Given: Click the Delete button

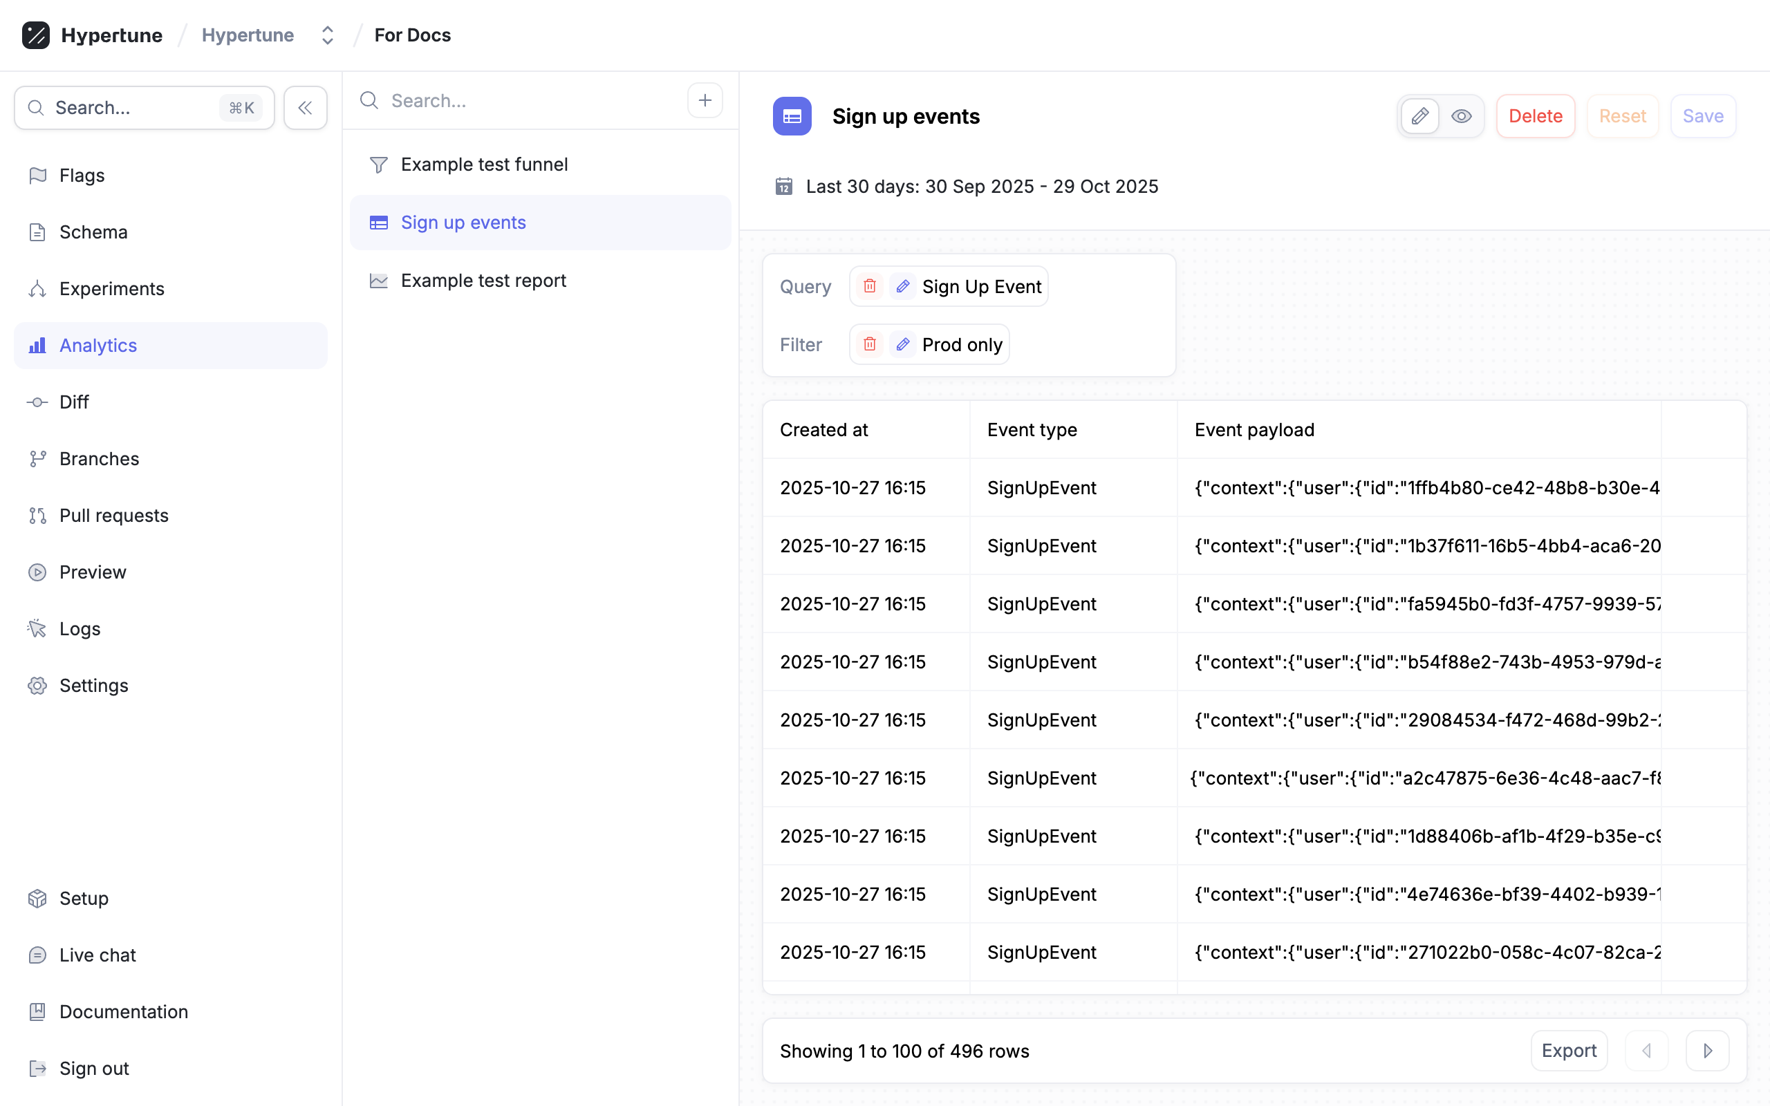Looking at the screenshot, I should (1534, 116).
